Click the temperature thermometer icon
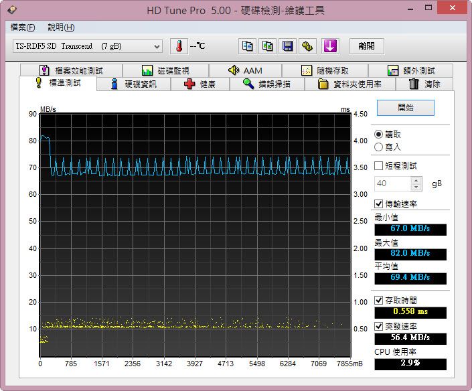The height and width of the screenshot is (391, 472). 179,46
